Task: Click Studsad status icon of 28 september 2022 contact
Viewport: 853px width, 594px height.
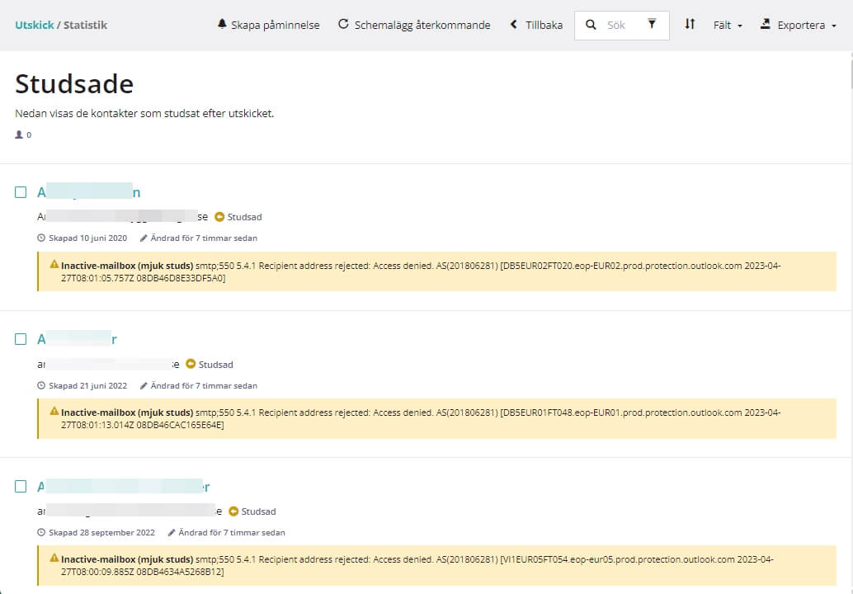Action: [x=234, y=511]
